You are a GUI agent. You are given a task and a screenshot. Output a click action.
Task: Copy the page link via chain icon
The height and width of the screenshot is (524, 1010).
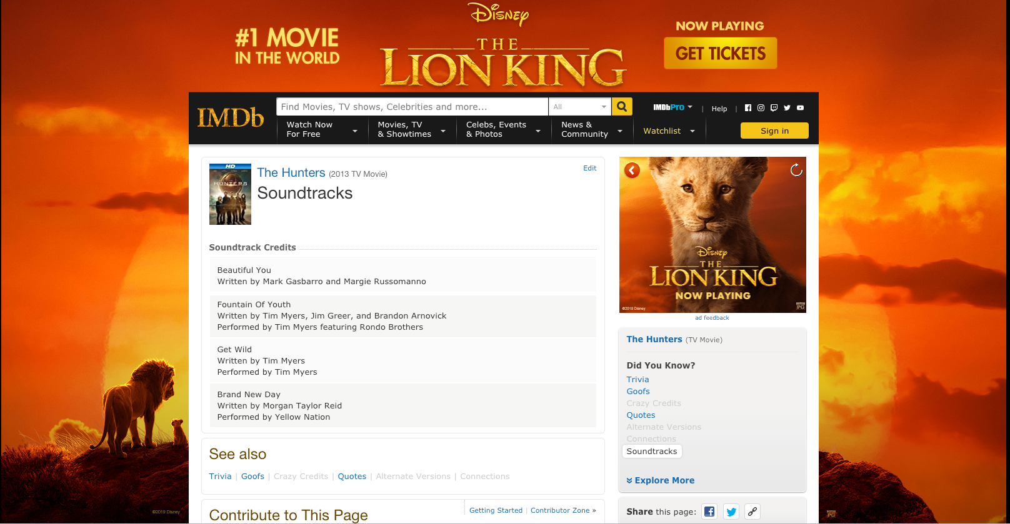pyautogui.click(x=752, y=512)
